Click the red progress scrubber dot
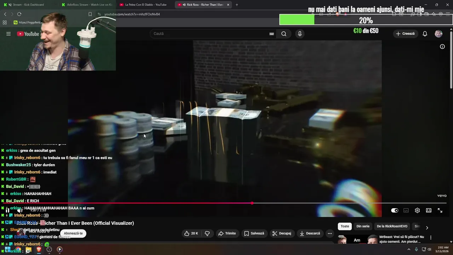This screenshot has height=255, width=453. pyautogui.click(x=252, y=203)
